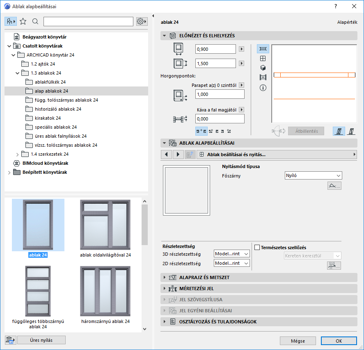Click the section preview icon below the 3D cube
The image size is (364, 350).
[x=263, y=77]
